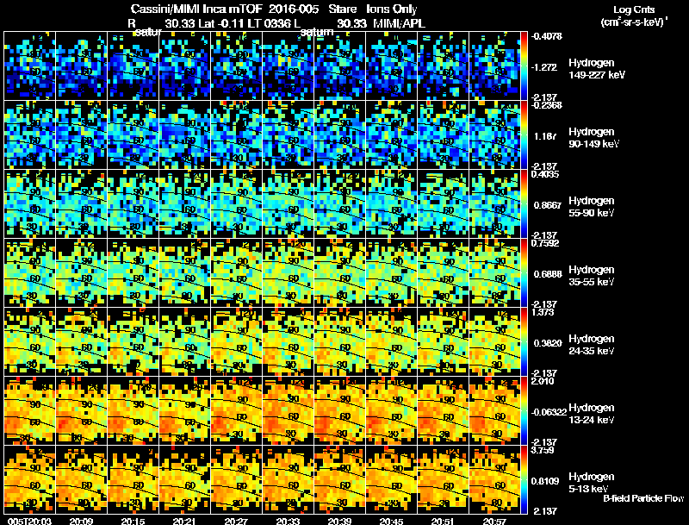This screenshot has width=689, height=525.
Task: Click the "(cm²-sr-s-keV)" units label
Action: pos(634,22)
